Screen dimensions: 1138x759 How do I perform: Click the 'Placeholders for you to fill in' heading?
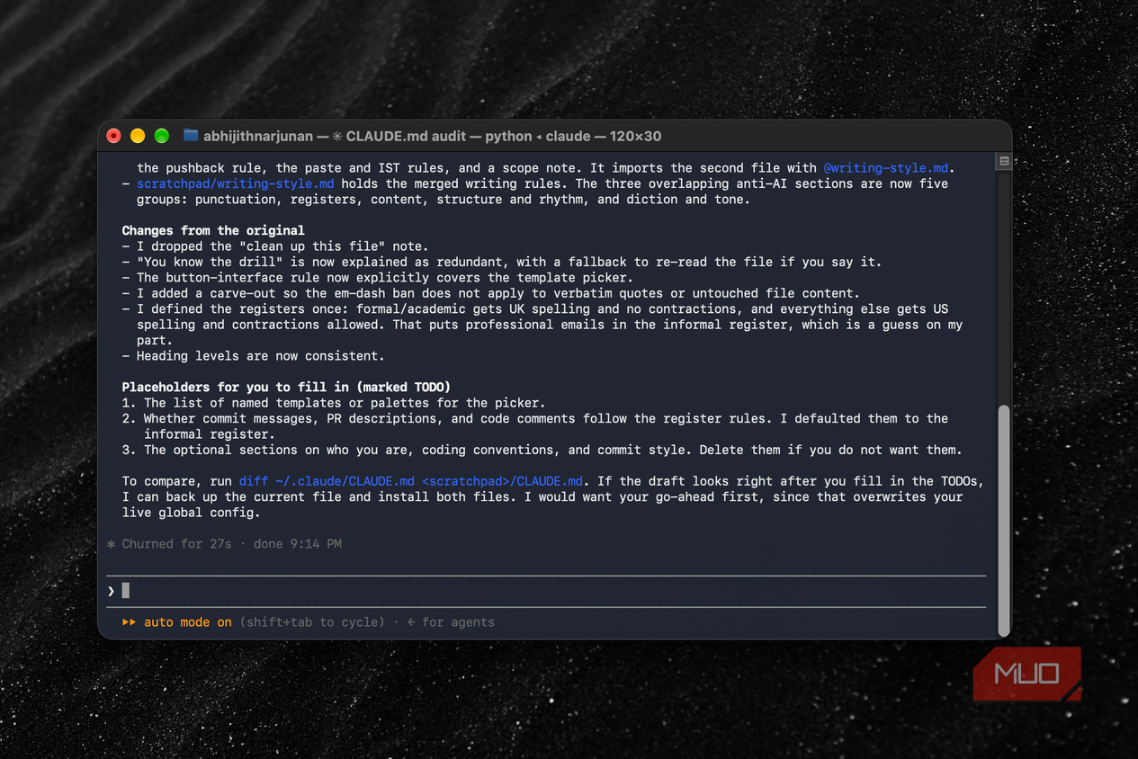(x=286, y=388)
